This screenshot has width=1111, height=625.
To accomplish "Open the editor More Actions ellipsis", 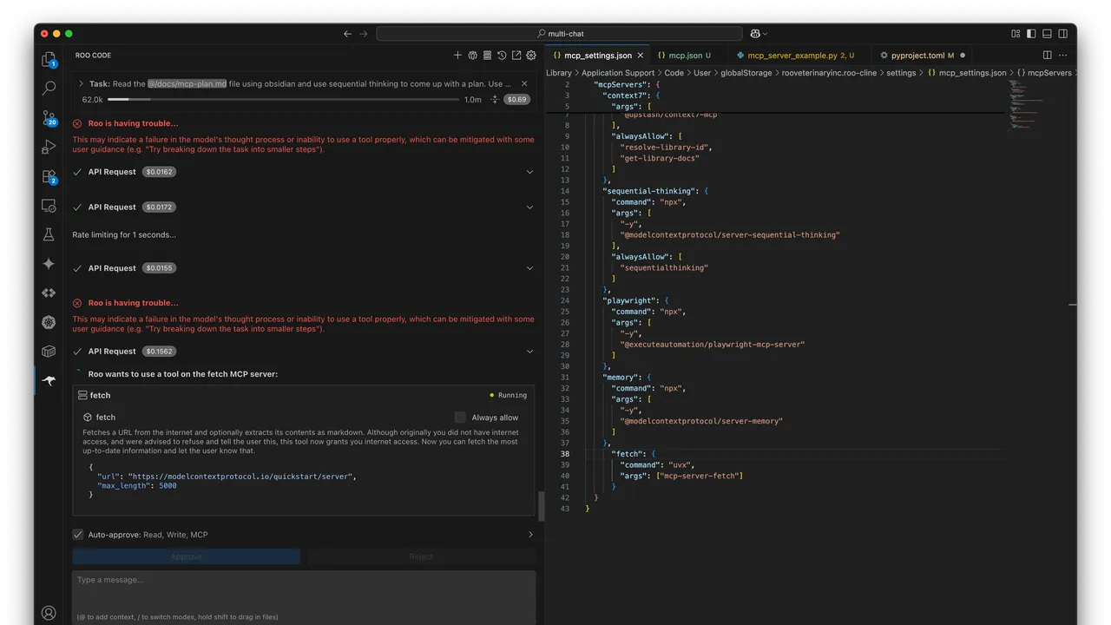I will 1064,56.
